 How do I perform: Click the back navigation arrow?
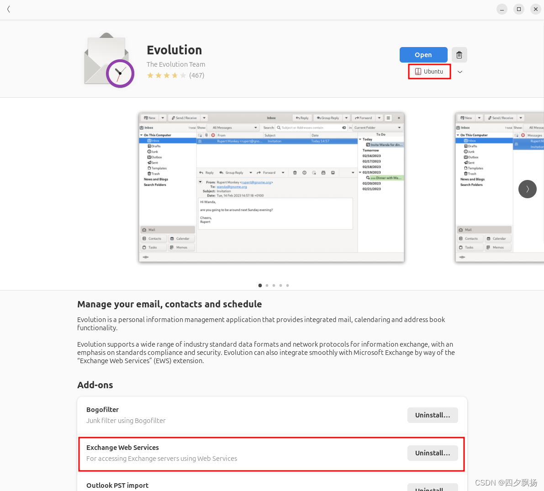tap(8, 9)
